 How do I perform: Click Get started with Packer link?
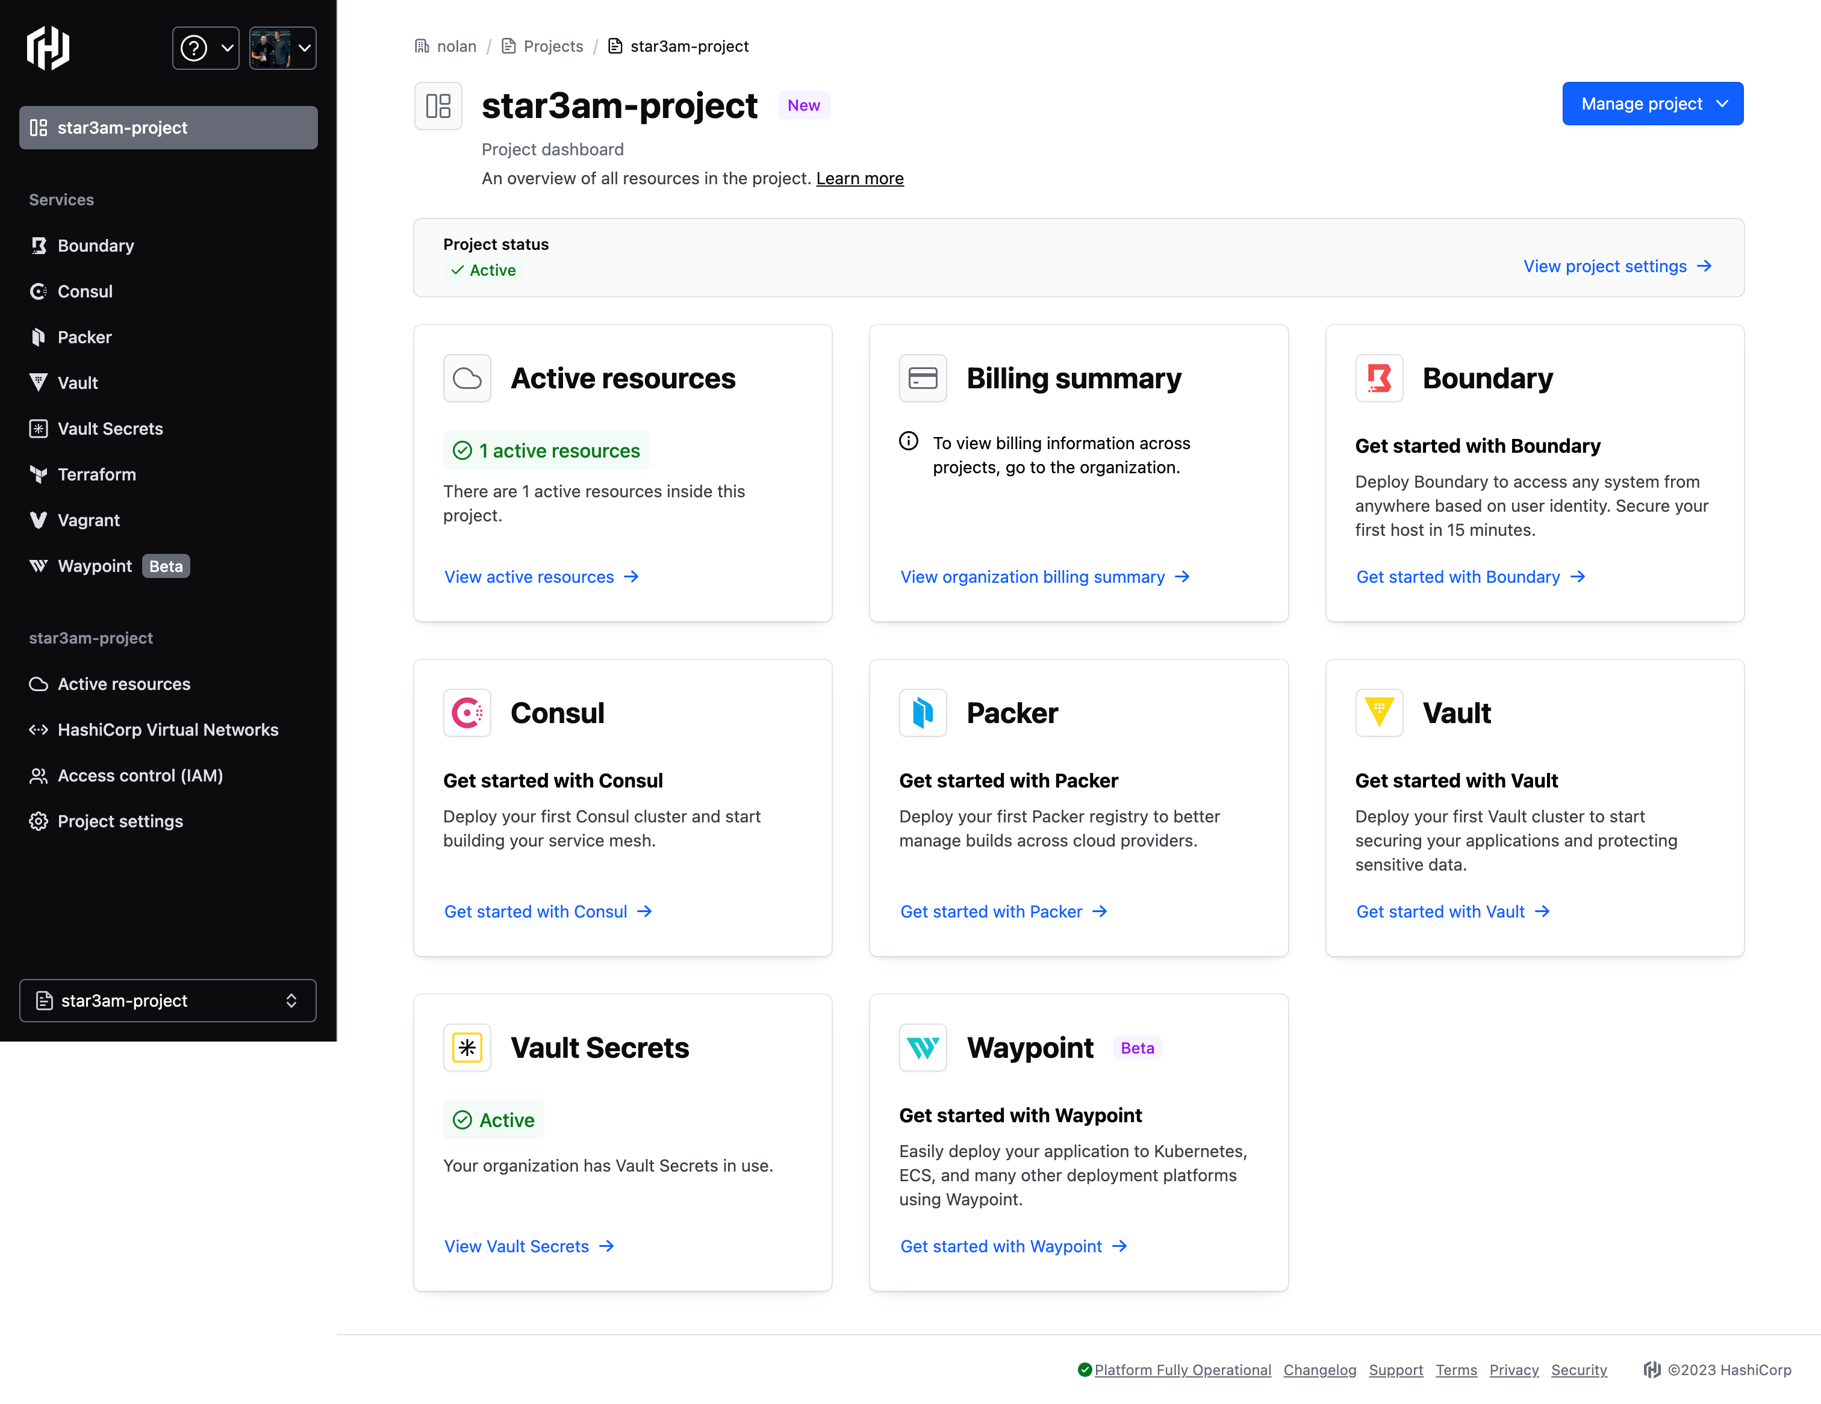click(x=1004, y=912)
